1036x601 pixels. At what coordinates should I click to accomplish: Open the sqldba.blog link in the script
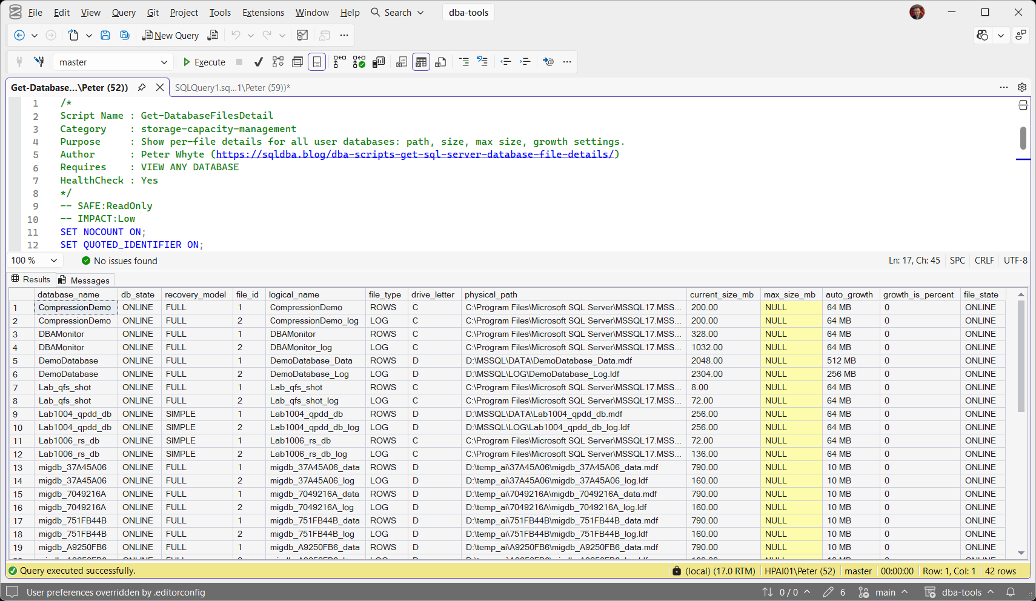[415, 154]
